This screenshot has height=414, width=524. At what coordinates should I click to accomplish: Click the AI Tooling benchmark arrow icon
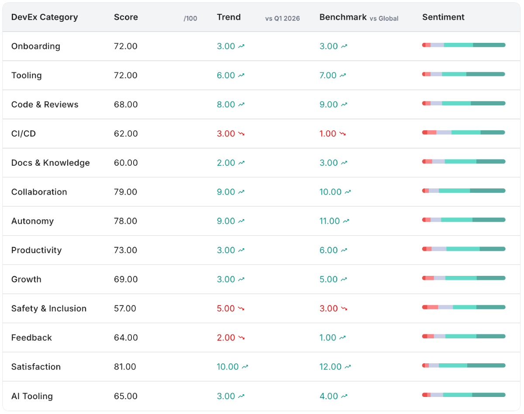344,396
